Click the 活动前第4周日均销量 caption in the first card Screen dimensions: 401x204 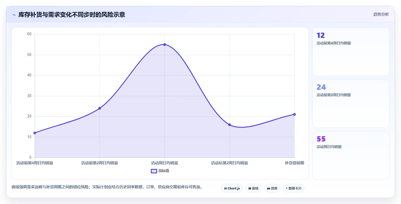333,43
